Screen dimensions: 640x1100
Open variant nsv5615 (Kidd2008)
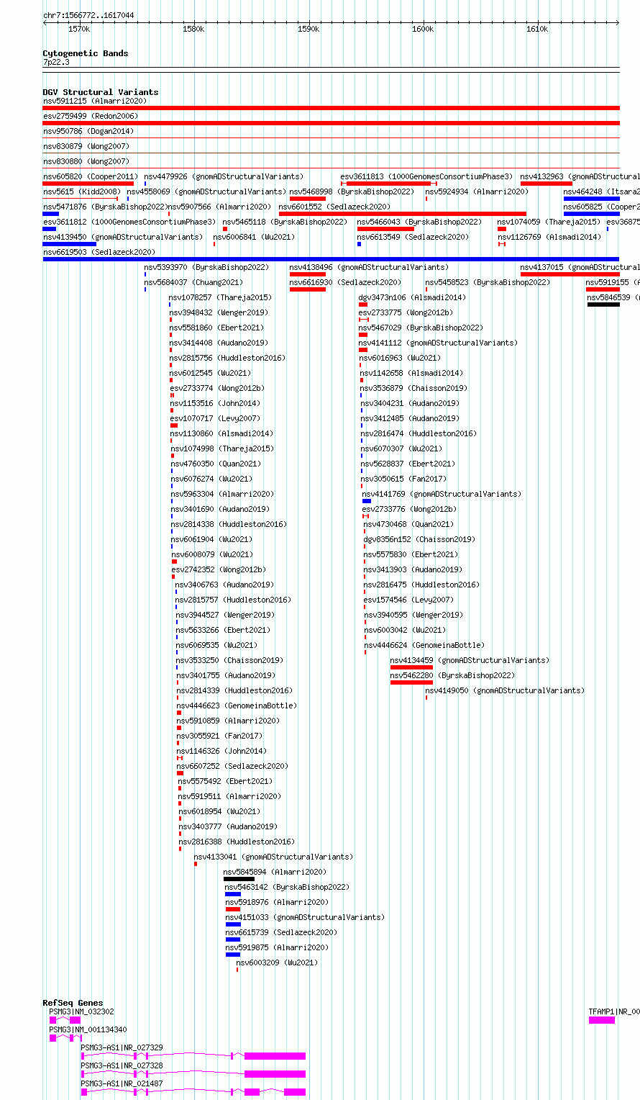(x=83, y=191)
